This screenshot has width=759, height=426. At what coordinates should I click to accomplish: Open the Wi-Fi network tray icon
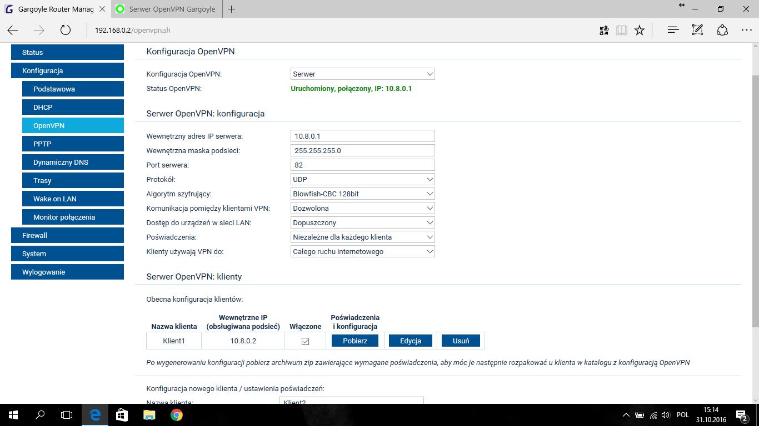pos(653,415)
